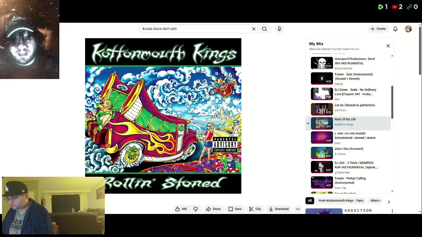
Task: Open more actions ellipsis under the video
Action: coord(298,209)
